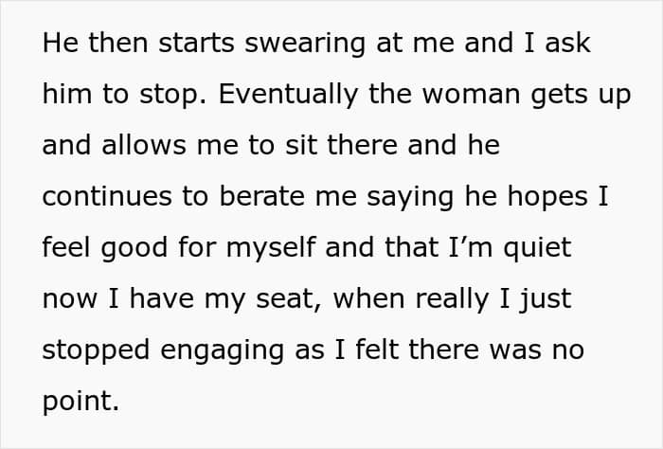663x449 pixels.
Task: Click the final word "point."
Action: click(x=81, y=402)
